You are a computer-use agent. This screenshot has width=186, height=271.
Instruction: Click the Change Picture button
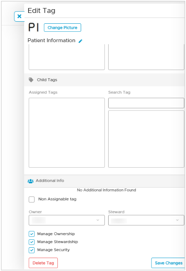pyautogui.click(x=62, y=28)
